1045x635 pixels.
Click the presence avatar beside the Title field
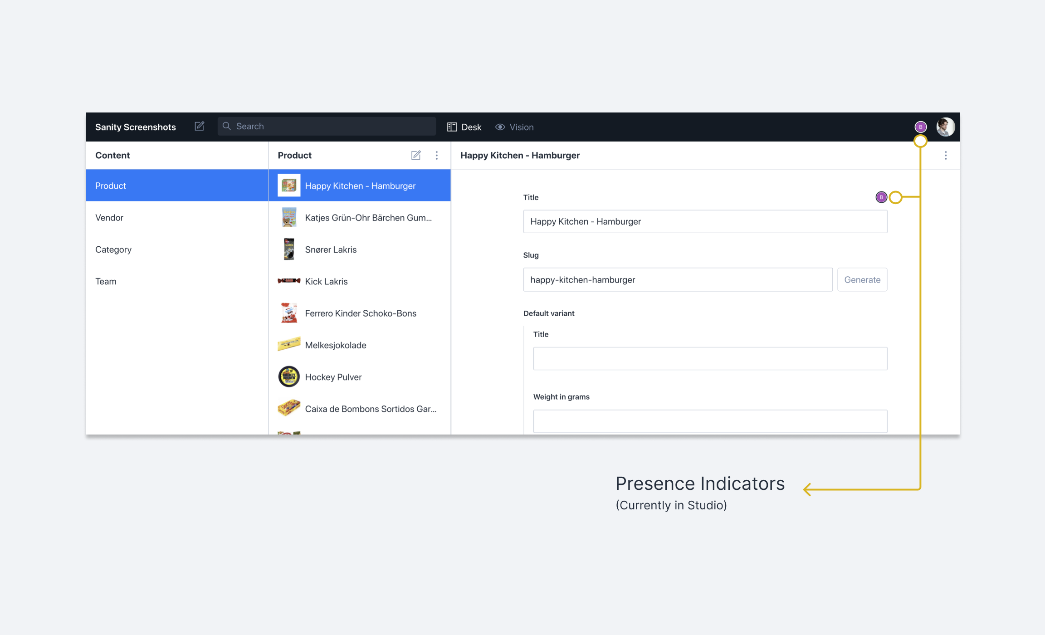pyautogui.click(x=881, y=197)
